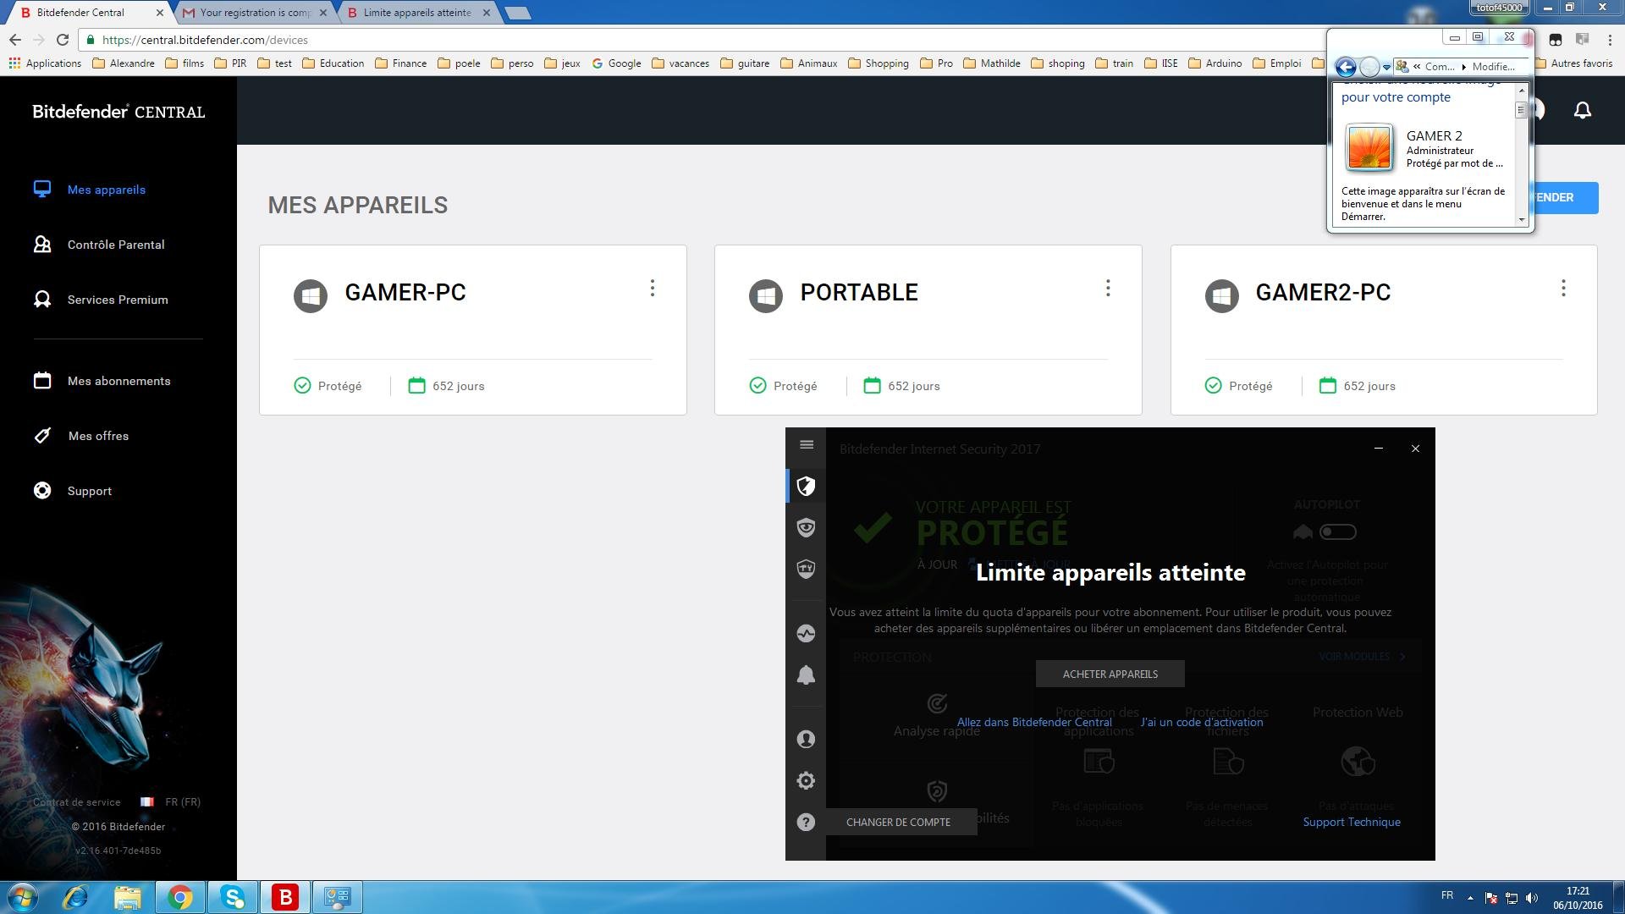Click CHANGER DE COMPTE button
Image resolution: width=1625 pixels, height=914 pixels.
point(898,822)
